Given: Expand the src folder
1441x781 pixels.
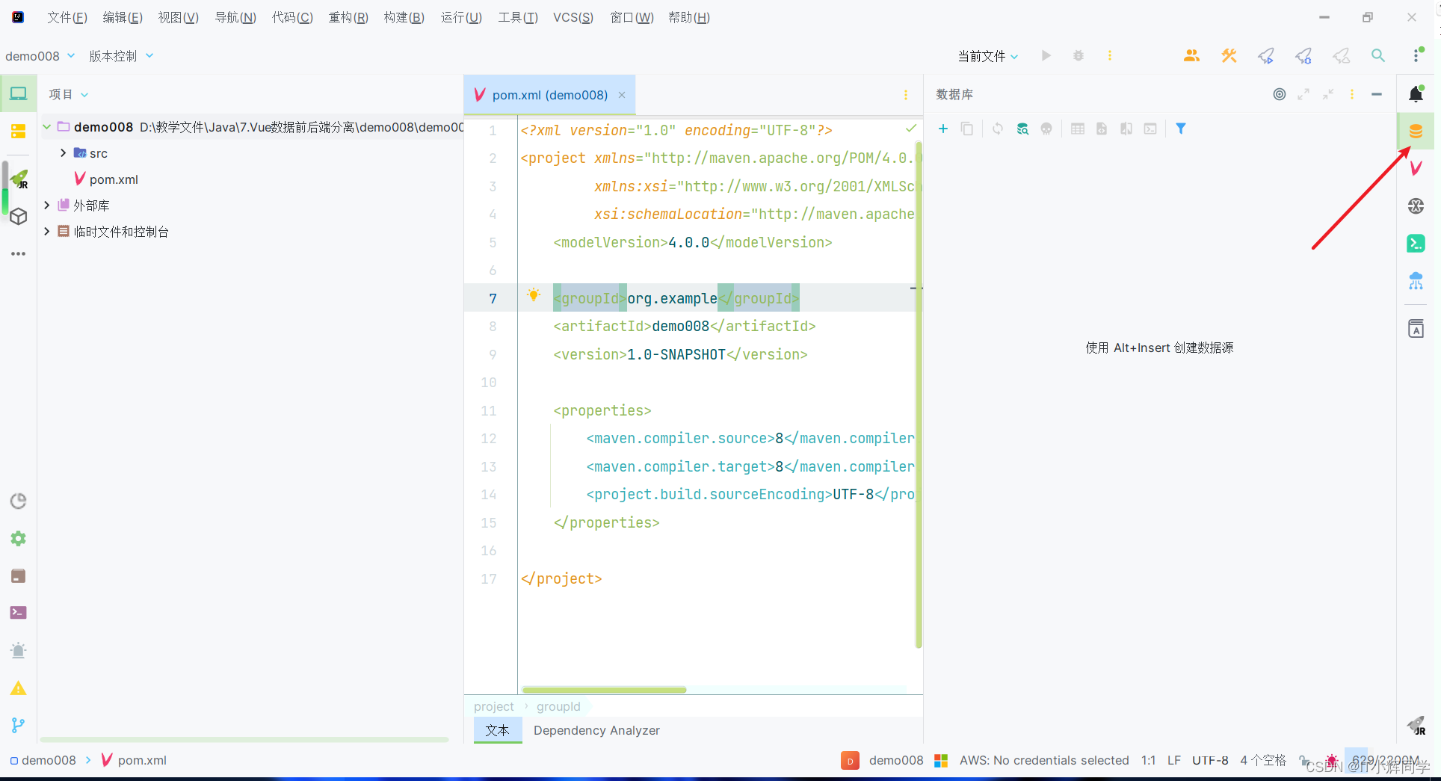Looking at the screenshot, I should 64,153.
